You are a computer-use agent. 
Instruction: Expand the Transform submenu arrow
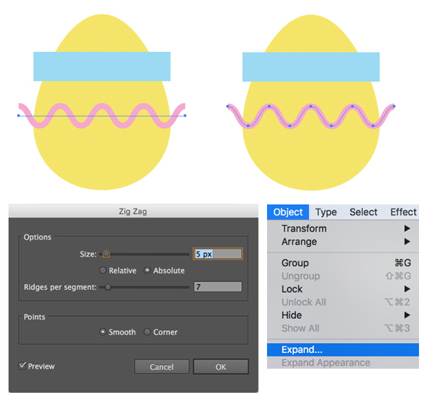coord(407,228)
